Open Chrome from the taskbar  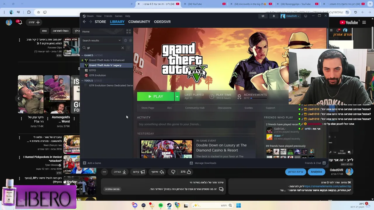pyautogui.click(x=177, y=205)
